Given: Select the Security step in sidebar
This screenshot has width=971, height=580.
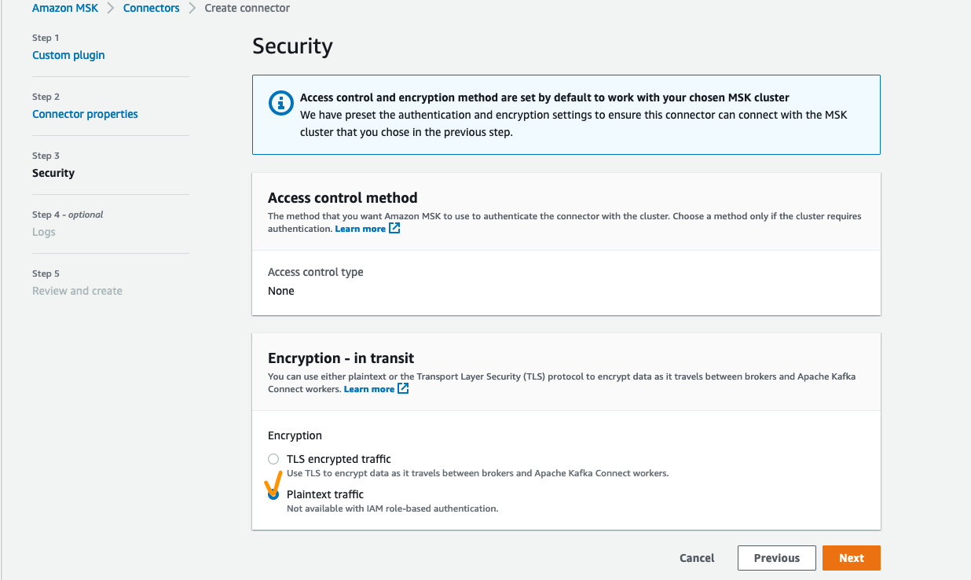Looking at the screenshot, I should click(x=53, y=173).
